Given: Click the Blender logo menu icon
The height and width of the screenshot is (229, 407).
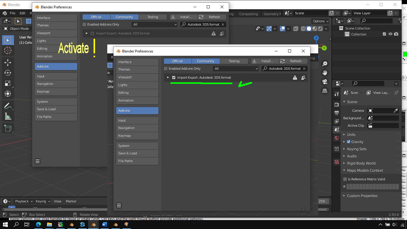Looking at the screenshot, I should coord(5,13).
